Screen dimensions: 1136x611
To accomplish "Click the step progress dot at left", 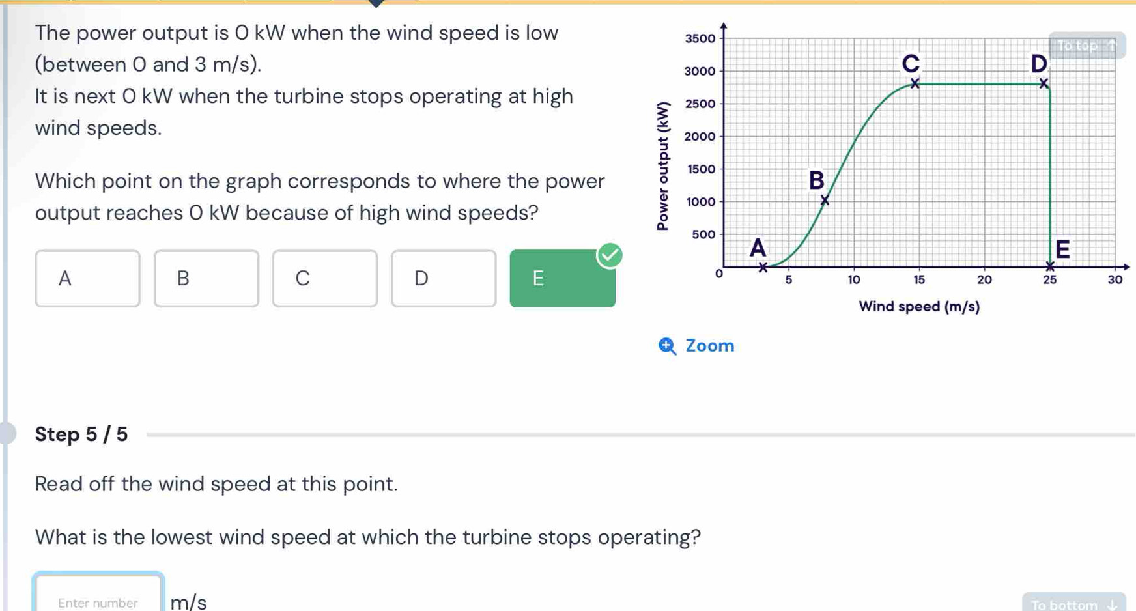I will click(x=7, y=433).
